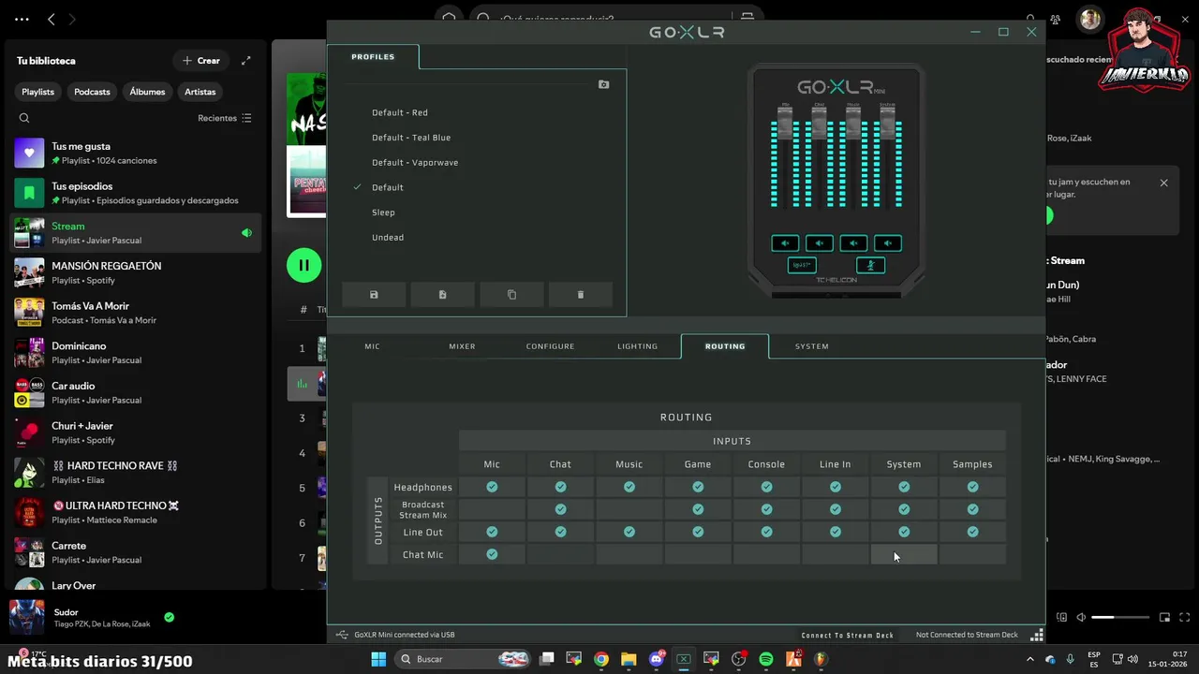
Task: Click the copy profile icon button
Action: click(511, 295)
